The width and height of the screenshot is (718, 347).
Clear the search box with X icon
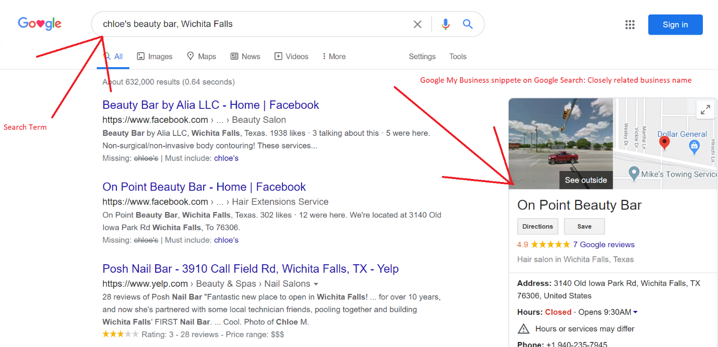point(417,24)
